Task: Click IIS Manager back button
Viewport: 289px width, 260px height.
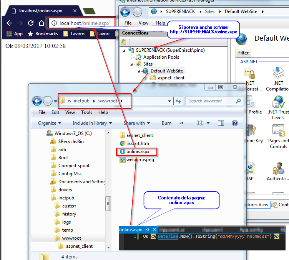Action: [125, 12]
